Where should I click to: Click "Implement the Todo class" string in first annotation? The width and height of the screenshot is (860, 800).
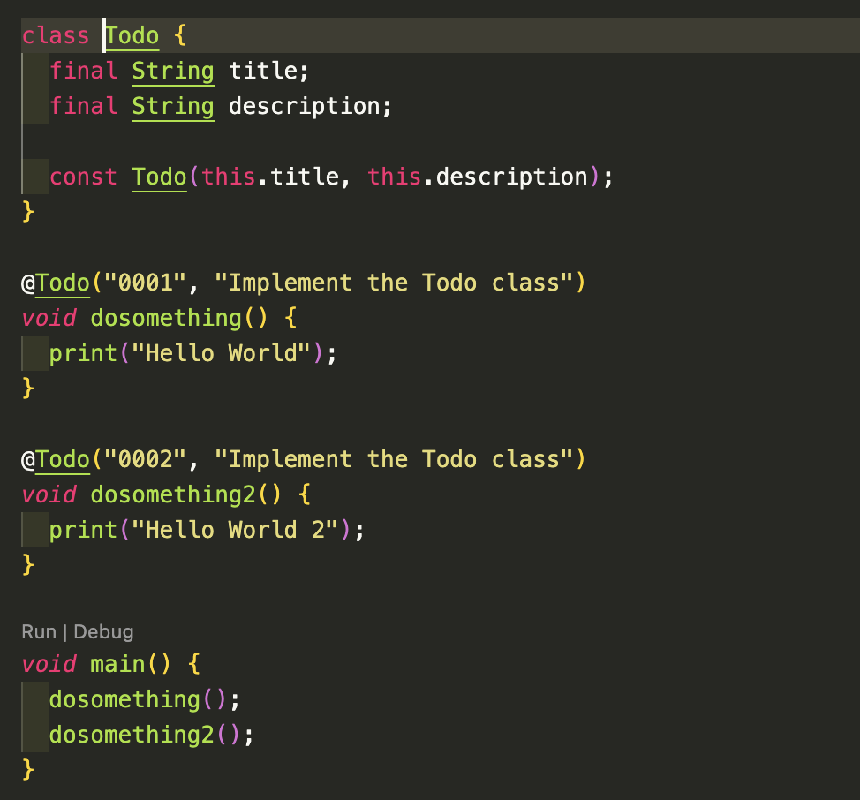tap(393, 283)
